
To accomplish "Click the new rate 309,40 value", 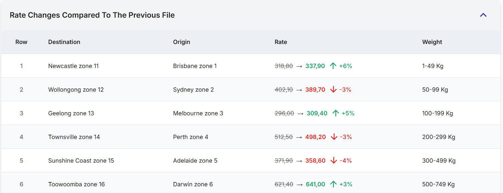I will click(317, 113).
